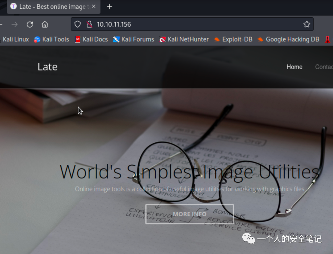Click the Kali Forums favicon

[116, 40]
